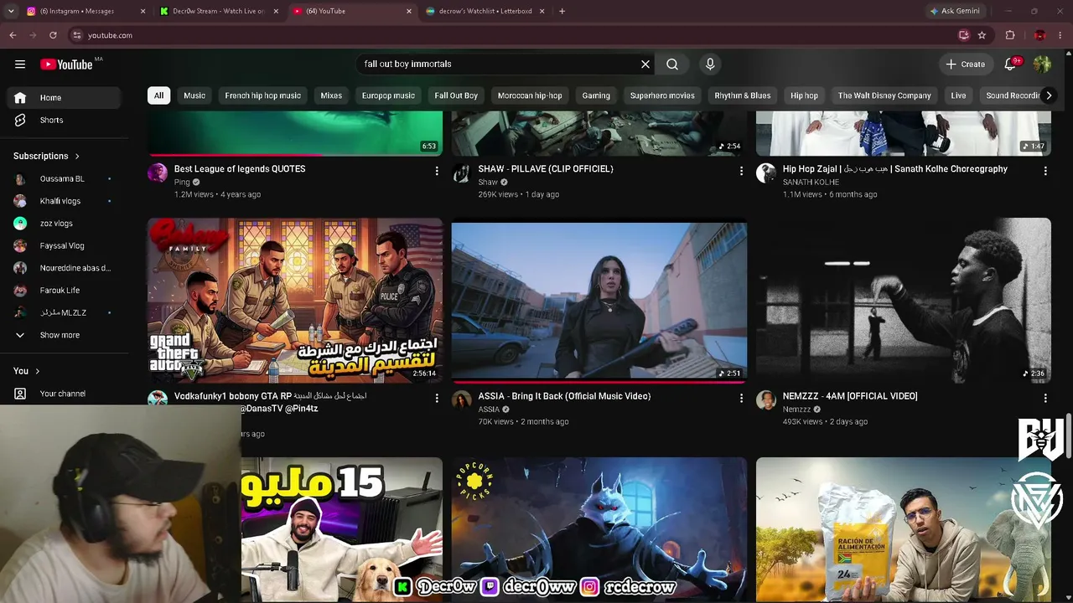Click the browser address bar showing youtube.com
Viewport: 1073px width, 603px height.
tap(511, 35)
